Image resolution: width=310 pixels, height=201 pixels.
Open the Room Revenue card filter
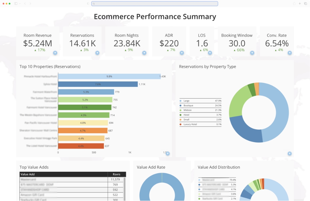[x=55, y=53]
